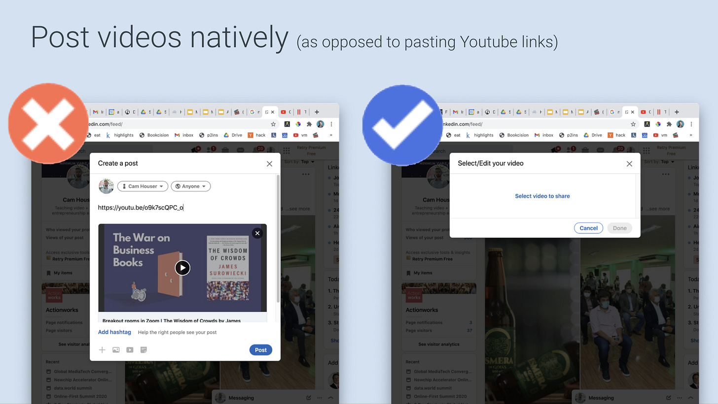Viewport: 718px width, 404px height.
Task: Open 'p2ins' bookmark in right browser
Action: click(569, 135)
